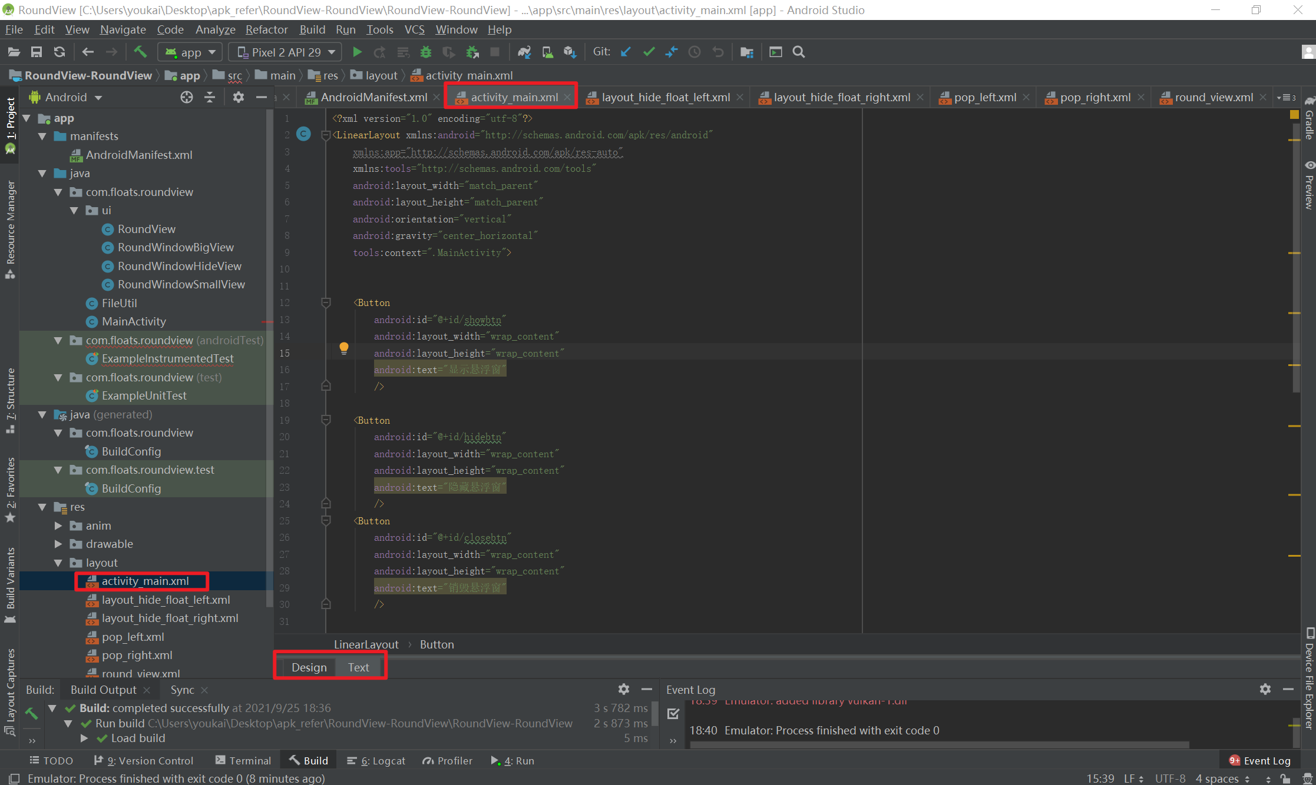This screenshot has height=785, width=1316.
Task: Click Sync Project with Gradle Files icon
Action: [x=524, y=52]
